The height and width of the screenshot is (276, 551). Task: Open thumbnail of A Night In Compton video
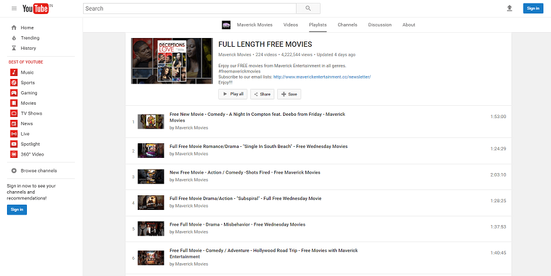(x=151, y=122)
